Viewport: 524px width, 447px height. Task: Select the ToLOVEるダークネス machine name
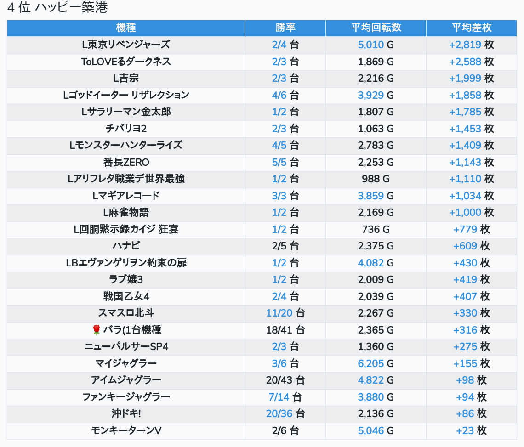[126, 62]
